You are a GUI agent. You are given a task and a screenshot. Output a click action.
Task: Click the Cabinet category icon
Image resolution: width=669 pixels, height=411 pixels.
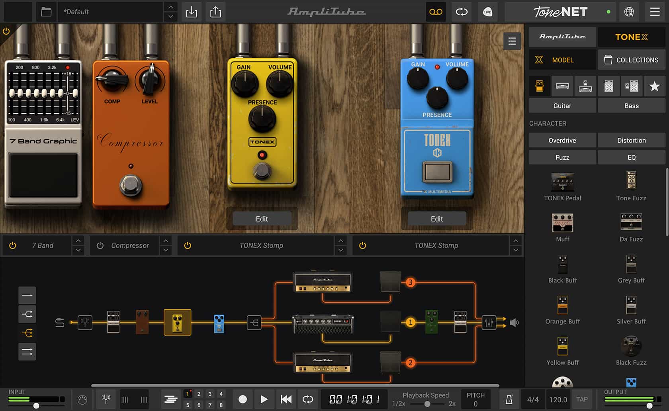pos(608,86)
